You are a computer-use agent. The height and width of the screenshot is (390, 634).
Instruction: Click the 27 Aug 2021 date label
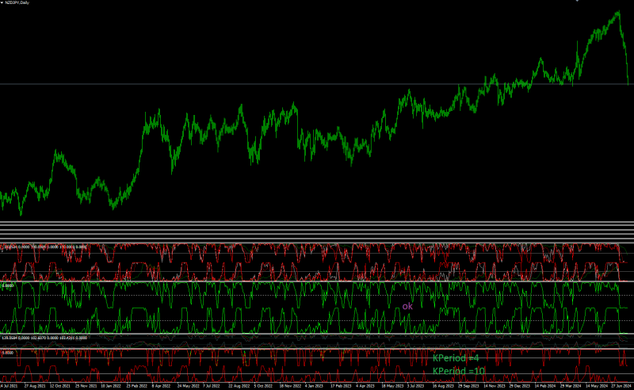(35, 386)
